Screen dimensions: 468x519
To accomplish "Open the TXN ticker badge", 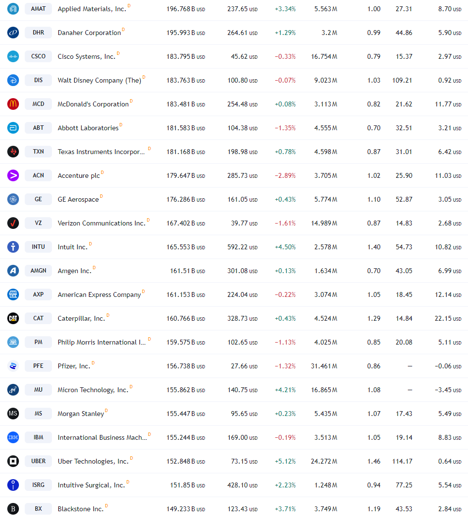I will tap(38, 152).
